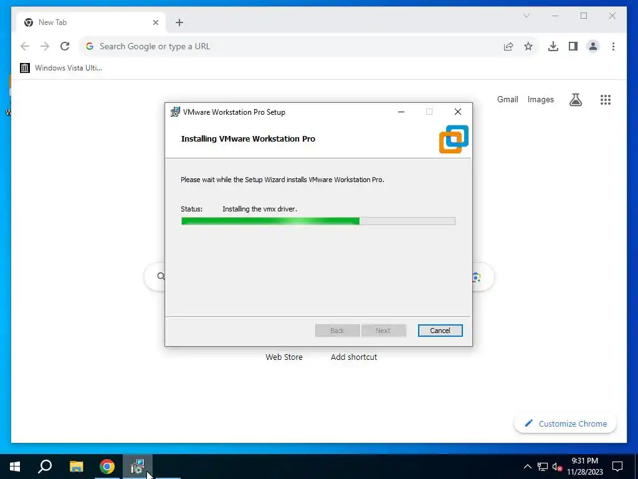The image size is (638, 479).
Task: Maximize the Chrome window
Action: (584, 16)
